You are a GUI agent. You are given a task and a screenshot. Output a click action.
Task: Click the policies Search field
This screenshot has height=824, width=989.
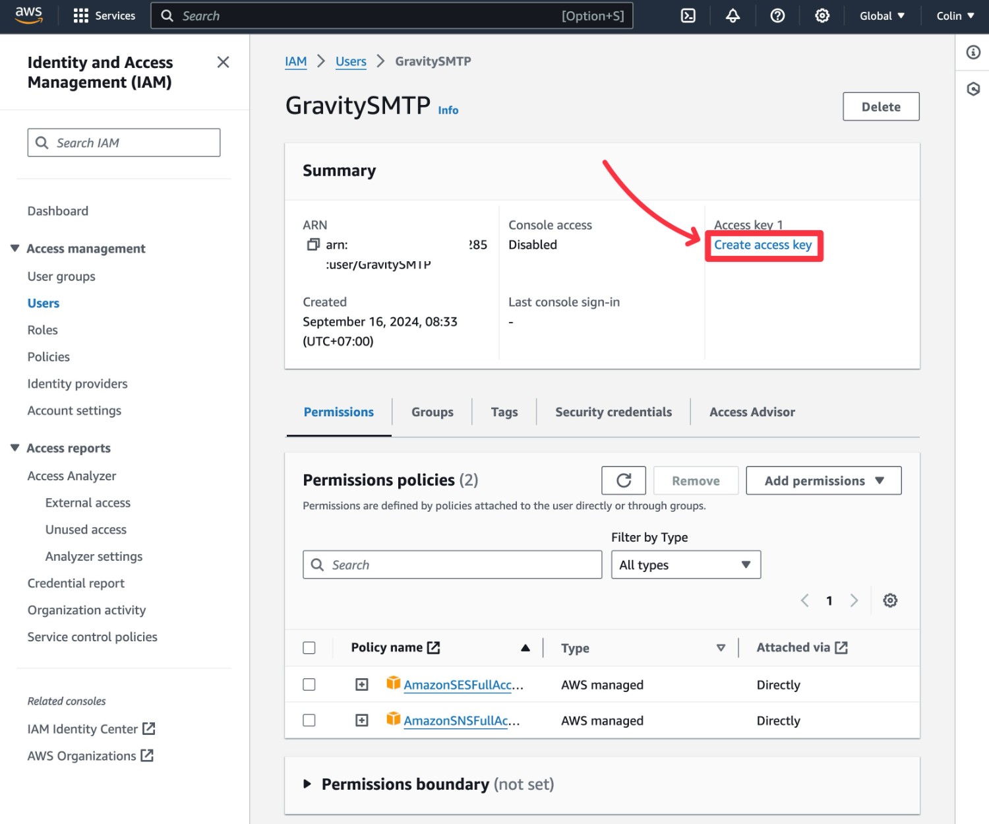pos(452,565)
